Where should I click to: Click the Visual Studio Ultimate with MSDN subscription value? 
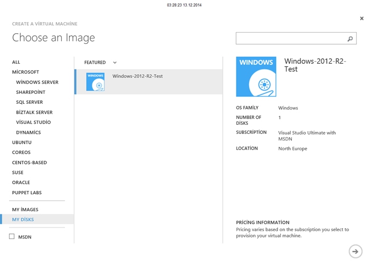tap(307, 136)
